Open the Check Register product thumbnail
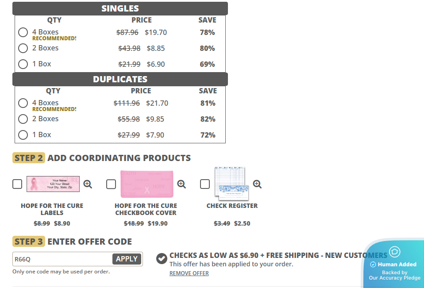This screenshot has width=424, height=288. (231, 183)
